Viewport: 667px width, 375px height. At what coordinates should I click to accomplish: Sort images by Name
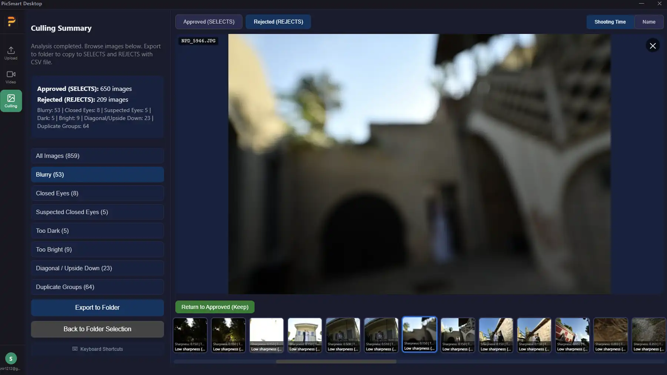coord(649,22)
